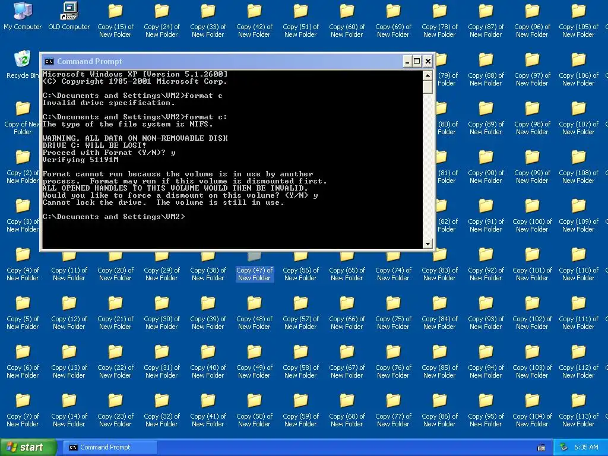Select the Copy (91) of New Folder icon
This screenshot has width=608, height=456.
(x=486, y=216)
